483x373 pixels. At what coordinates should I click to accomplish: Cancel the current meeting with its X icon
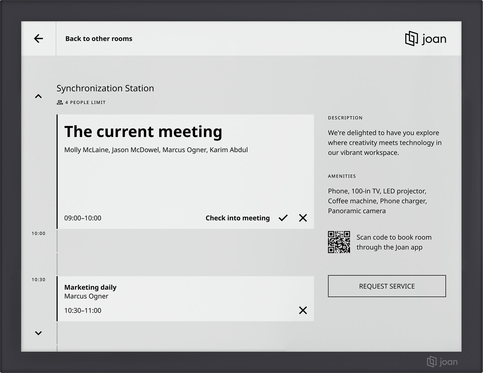[x=303, y=218]
